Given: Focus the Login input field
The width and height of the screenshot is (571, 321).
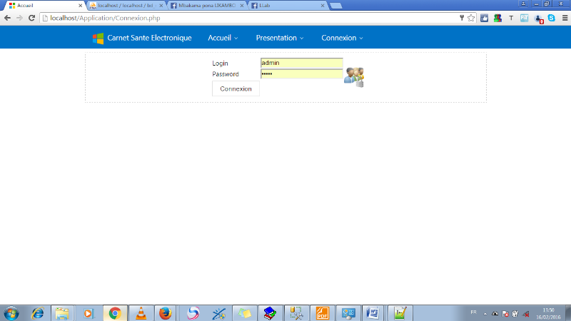Looking at the screenshot, I should (x=301, y=63).
